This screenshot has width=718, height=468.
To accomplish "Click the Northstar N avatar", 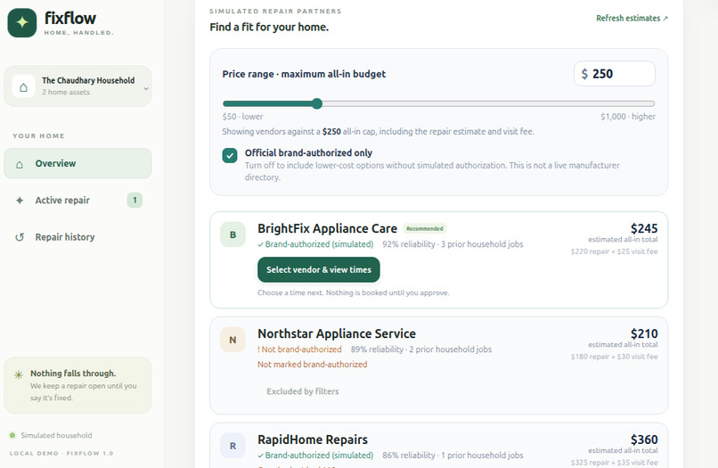I will click(x=233, y=341).
